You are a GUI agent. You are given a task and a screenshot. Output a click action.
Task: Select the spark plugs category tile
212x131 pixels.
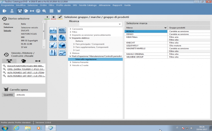[x=53, y=53]
